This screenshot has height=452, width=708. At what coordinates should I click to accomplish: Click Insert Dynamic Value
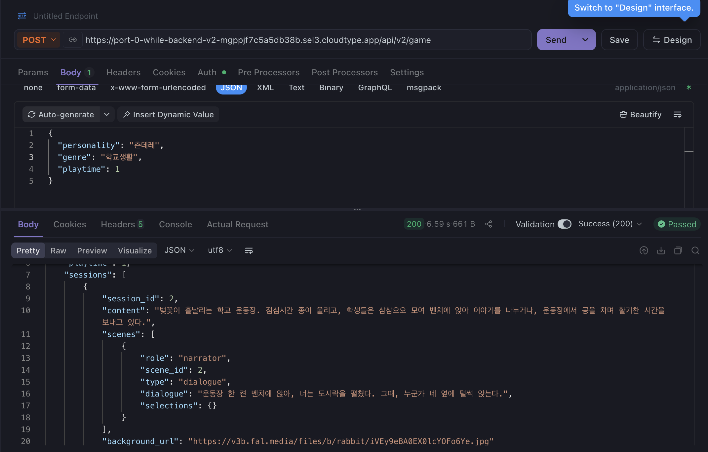(x=169, y=115)
